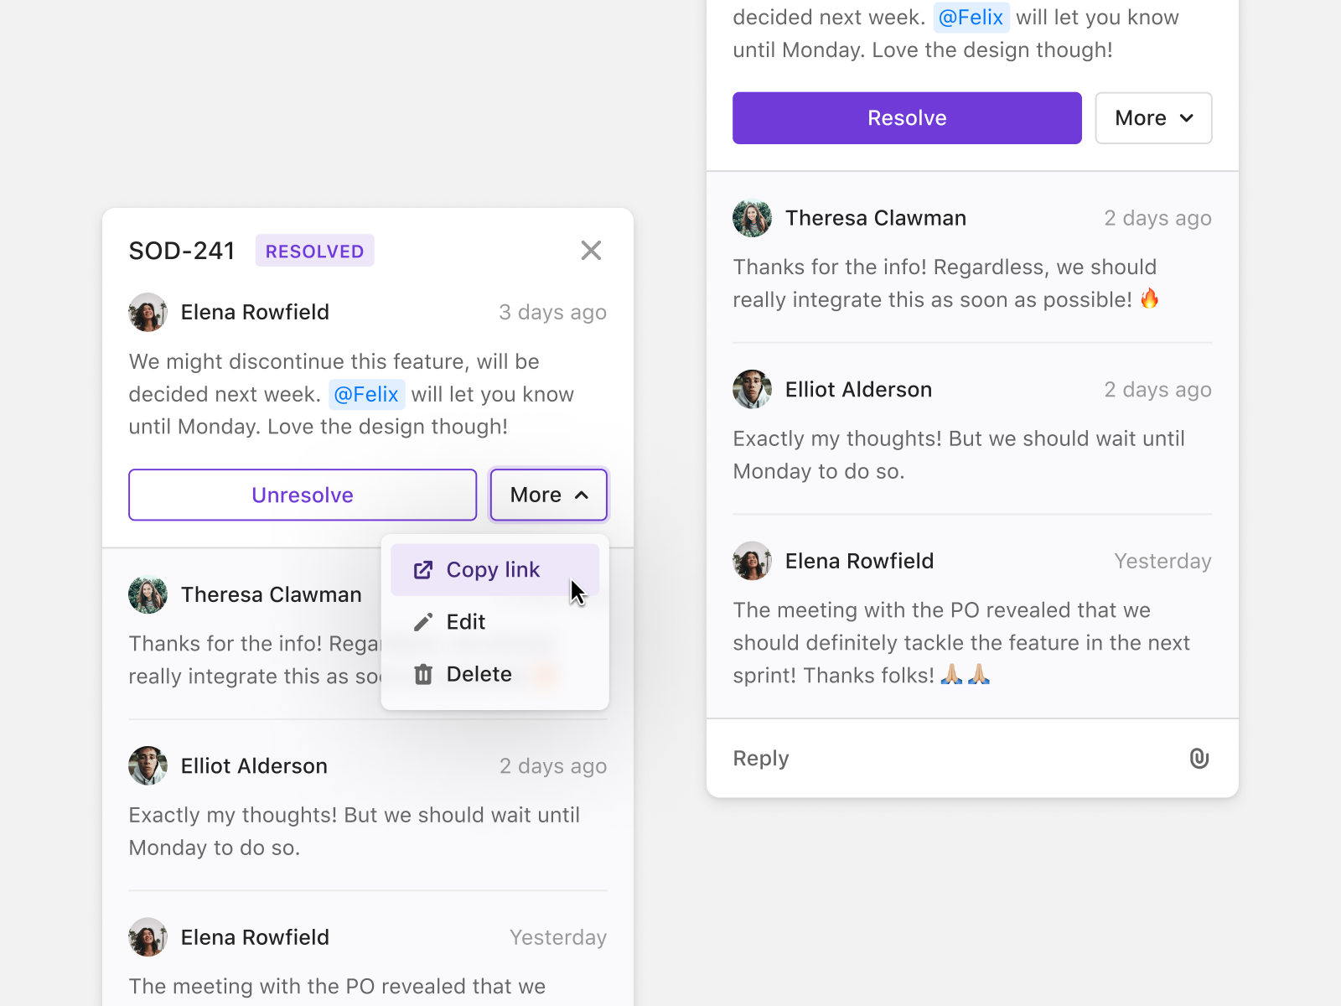Choose Edit from the open menu
This screenshot has height=1006, width=1341.
pyautogui.click(x=465, y=621)
